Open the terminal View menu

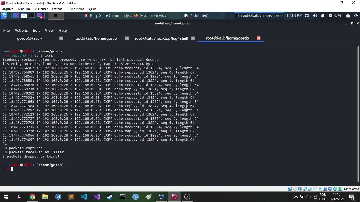[x=49, y=30]
